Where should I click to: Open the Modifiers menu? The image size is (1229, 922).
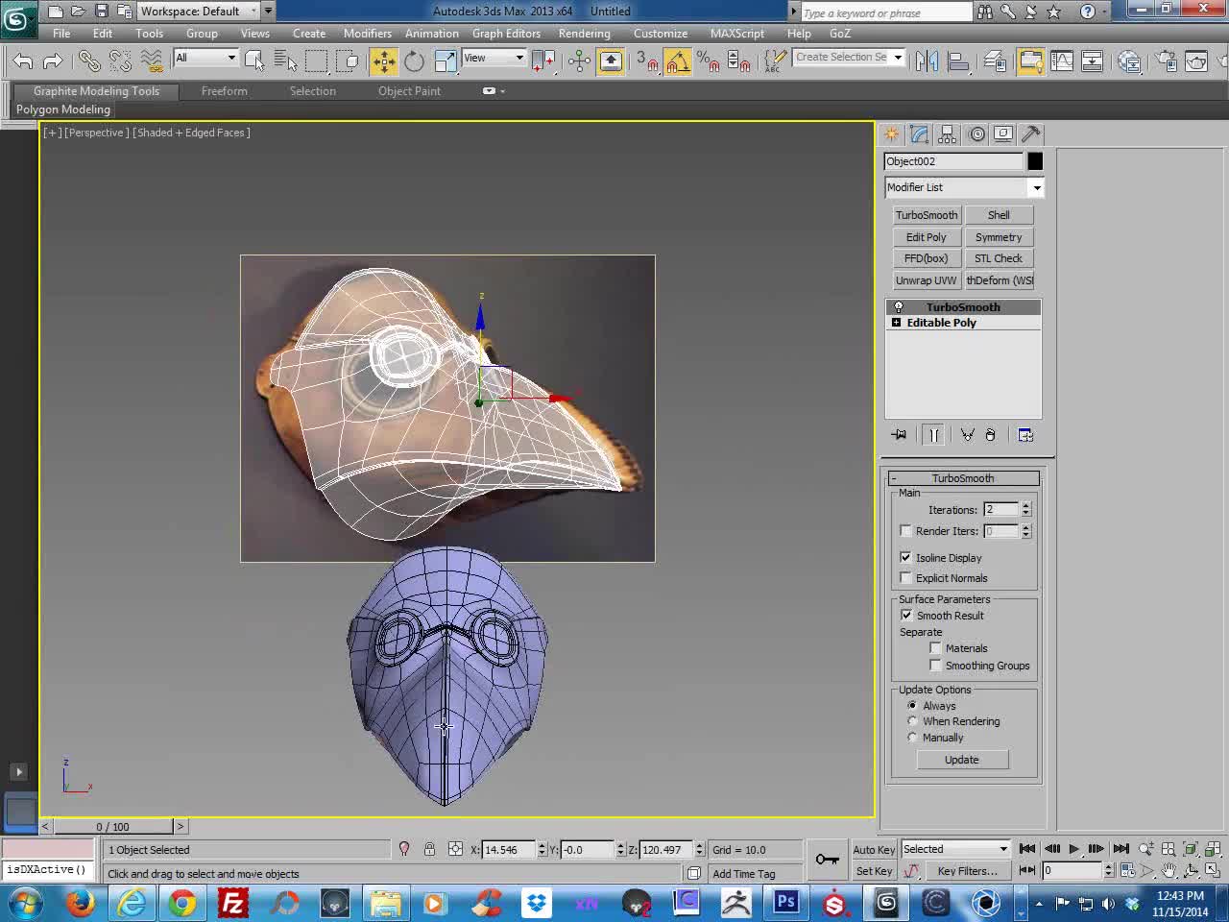coord(368,33)
